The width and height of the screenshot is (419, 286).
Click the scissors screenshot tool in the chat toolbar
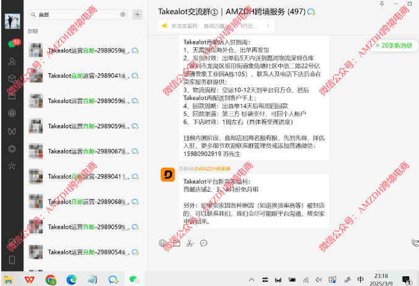coord(190,243)
